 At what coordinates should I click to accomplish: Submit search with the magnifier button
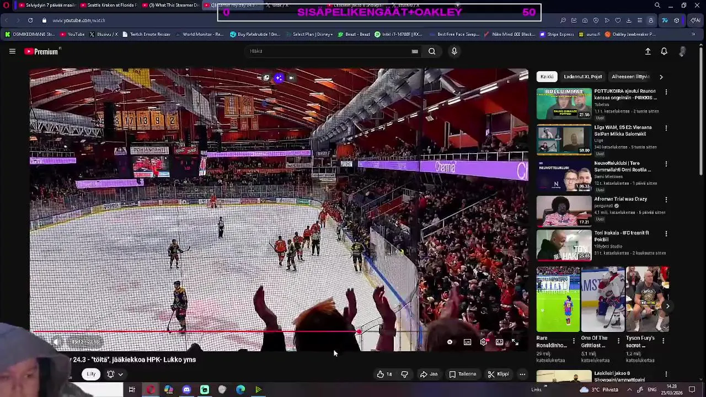click(432, 51)
